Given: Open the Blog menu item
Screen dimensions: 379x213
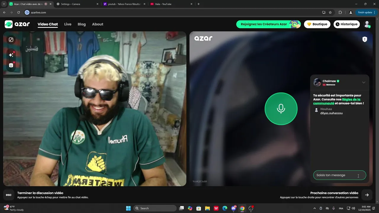Looking at the screenshot, I should (x=82, y=24).
